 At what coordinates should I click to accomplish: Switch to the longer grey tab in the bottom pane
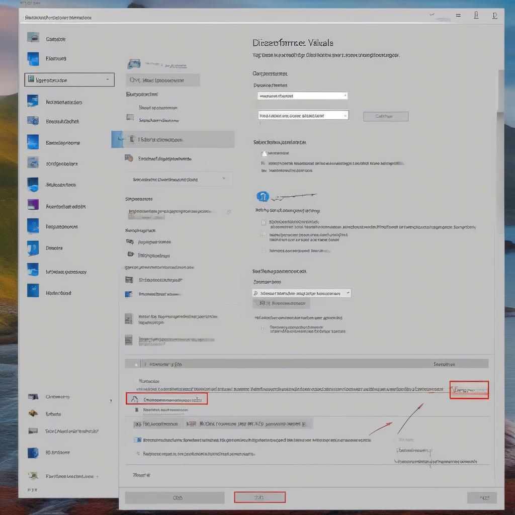pyautogui.click(x=248, y=423)
